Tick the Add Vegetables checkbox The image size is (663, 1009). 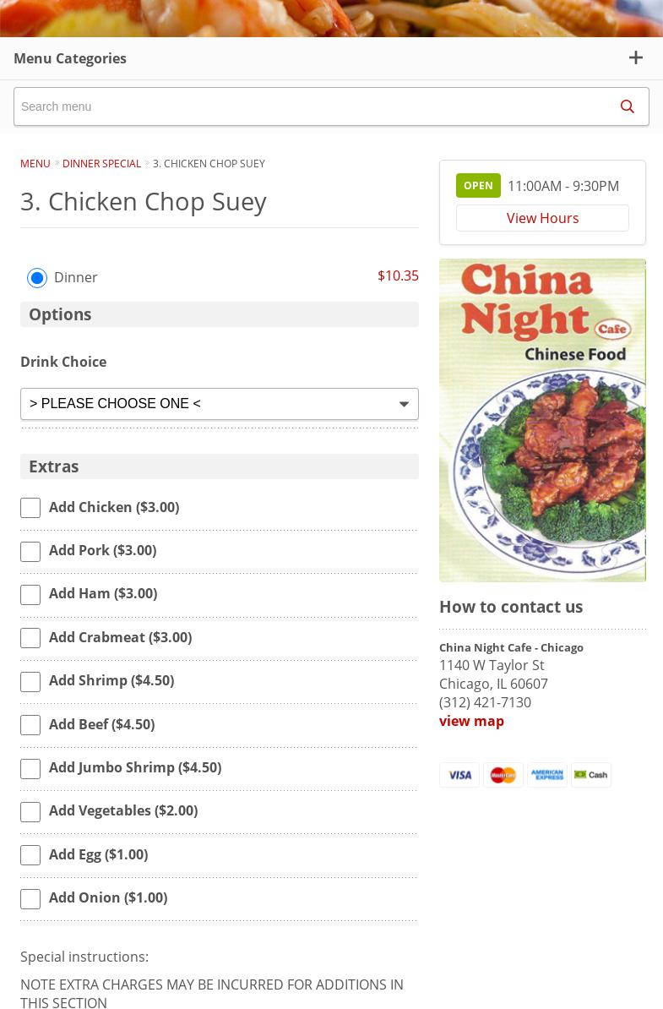pos(30,812)
